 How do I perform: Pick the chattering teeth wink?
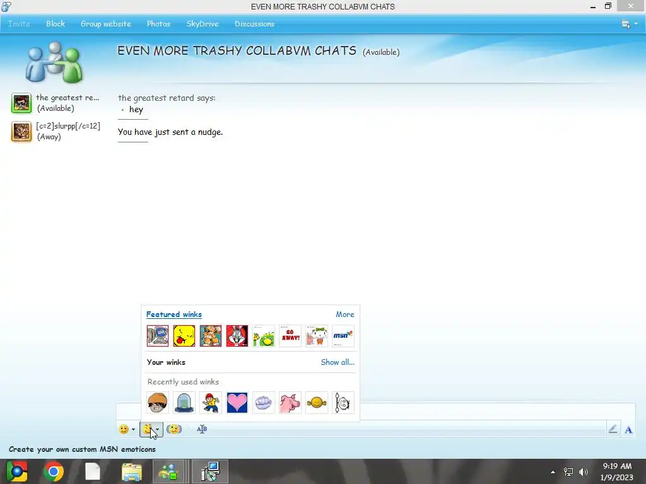pos(263,403)
